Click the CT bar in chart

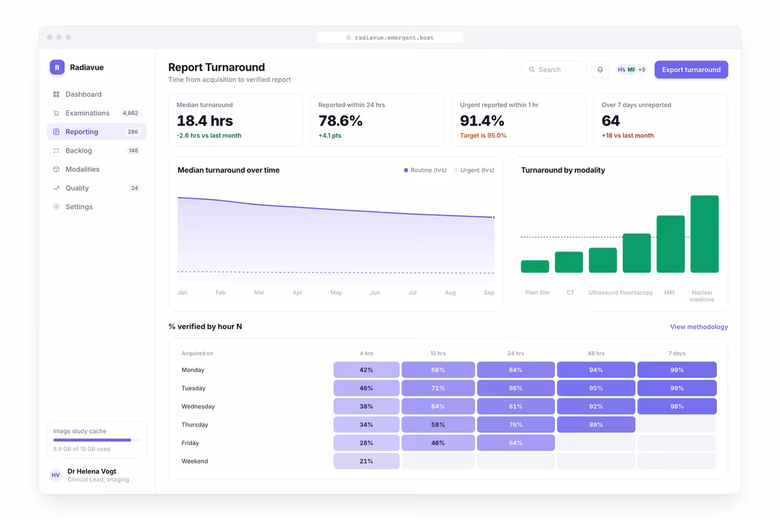(569, 262)
